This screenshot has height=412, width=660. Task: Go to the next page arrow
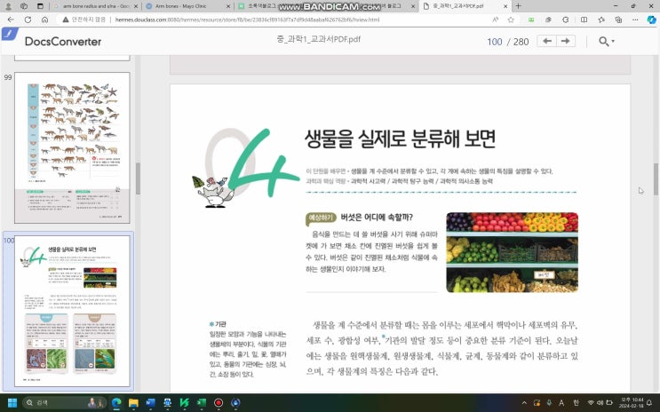pos(566,41)
